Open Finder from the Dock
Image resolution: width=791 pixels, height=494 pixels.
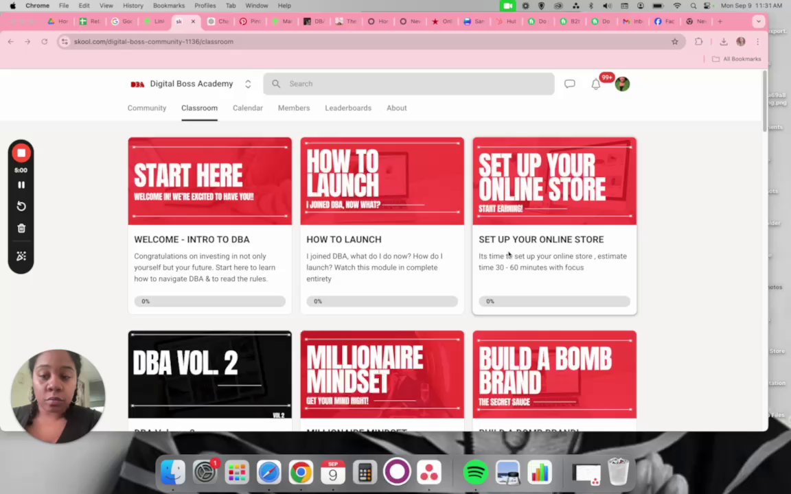(x=172, y=472)
